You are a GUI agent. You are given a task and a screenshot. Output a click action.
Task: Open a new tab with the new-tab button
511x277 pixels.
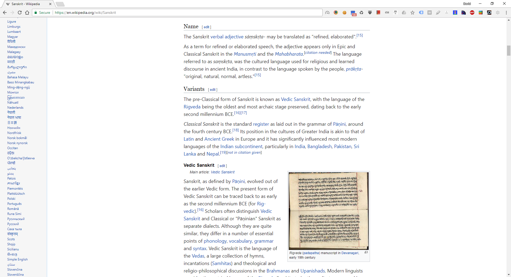click(60, 4)
